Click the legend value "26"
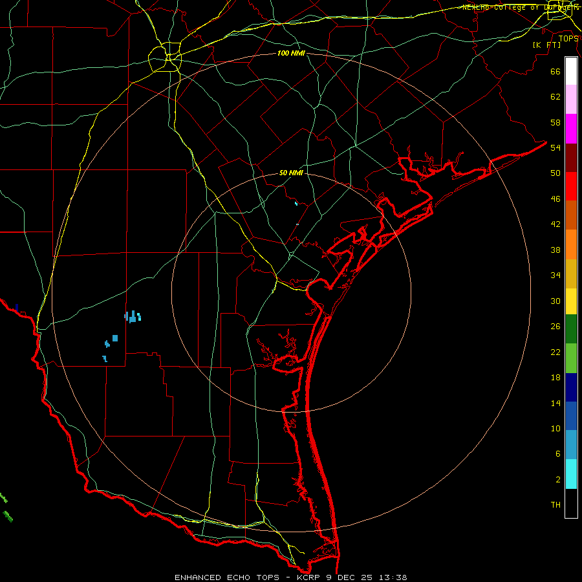582x582 pixels. pos(555,327)
